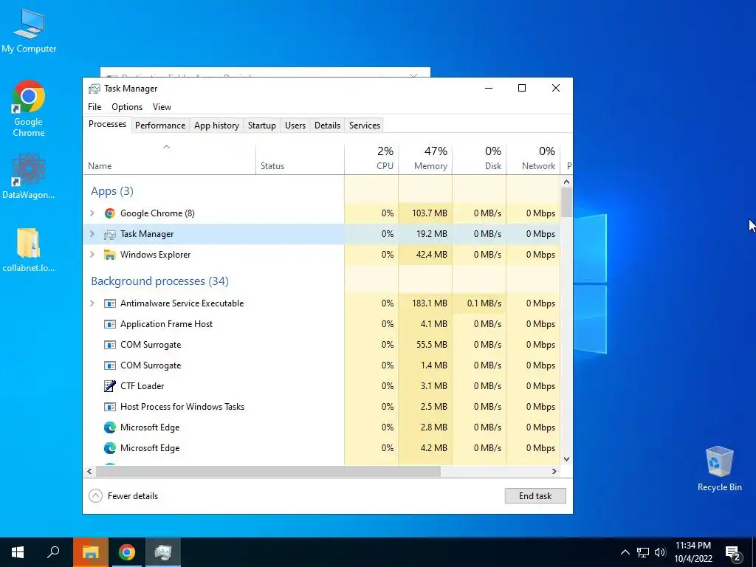This screenshot has height=567, width=756.
Task: Click the Task Manager title bar icon
Action: [x=94, y=89]
